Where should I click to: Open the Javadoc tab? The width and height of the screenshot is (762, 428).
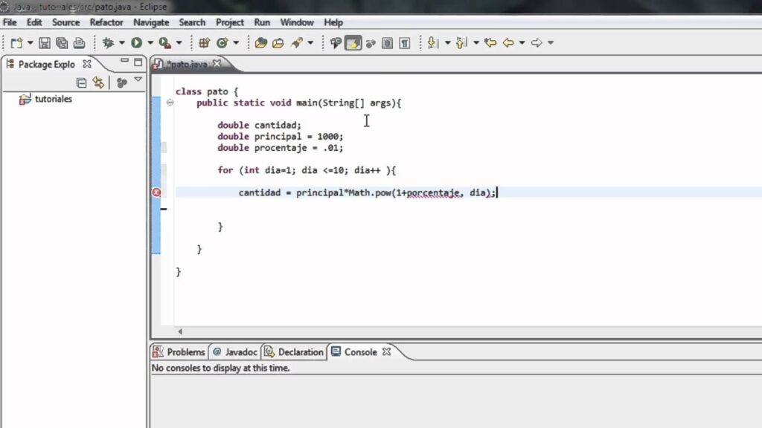(x=238, y=352)
